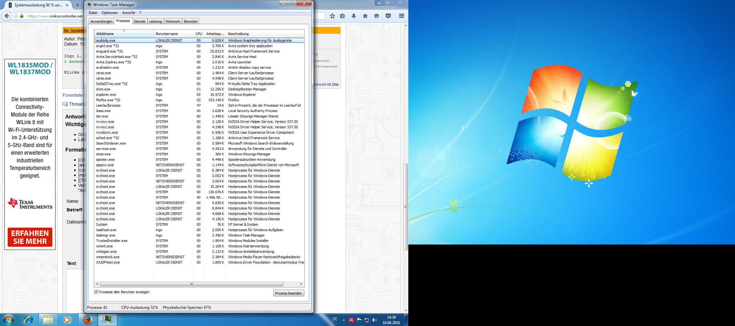This screenshot has width=735, height=326.
Task: Click the volume speaker tray icon
Action: click(x=375, y=320)
